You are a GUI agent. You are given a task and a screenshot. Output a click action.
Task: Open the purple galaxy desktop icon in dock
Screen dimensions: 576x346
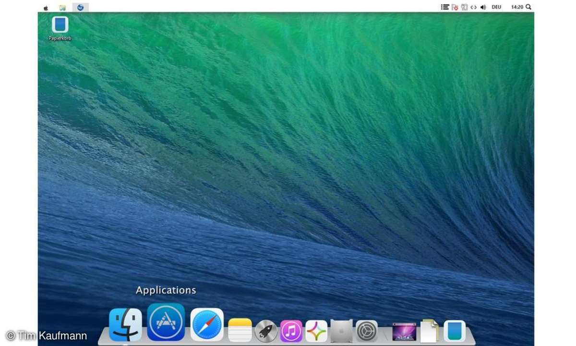pyautogui.click(x=404, y=332)
